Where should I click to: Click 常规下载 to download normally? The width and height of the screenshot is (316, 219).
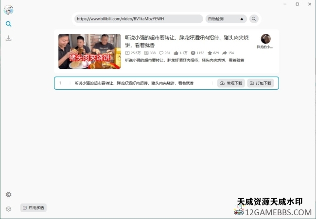(231, 83)
